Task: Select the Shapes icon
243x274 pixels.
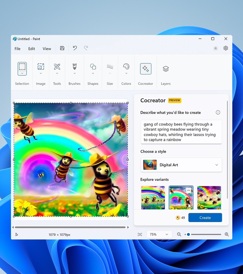Action: [x=93, y=67]
